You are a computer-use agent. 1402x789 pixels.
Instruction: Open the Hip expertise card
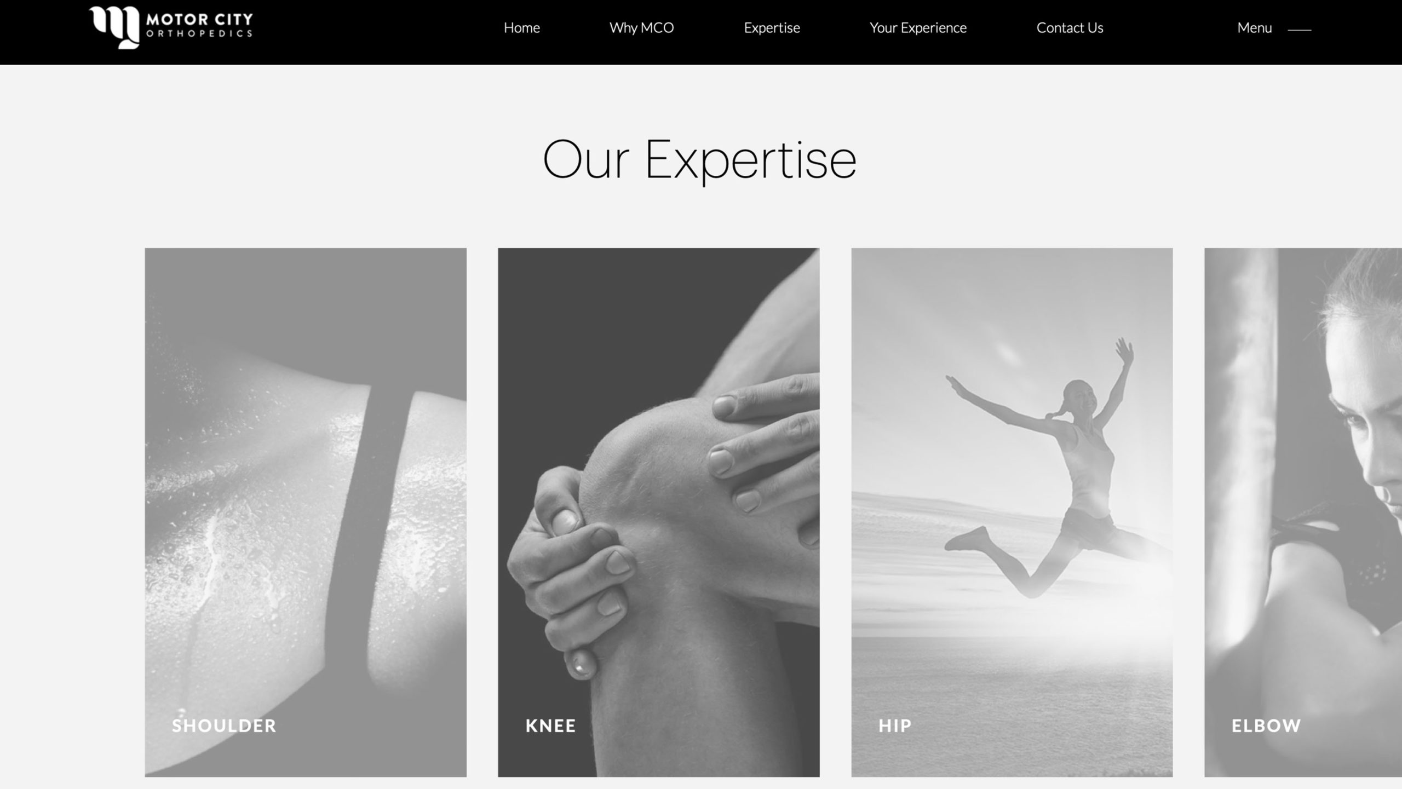[1012, 512]
